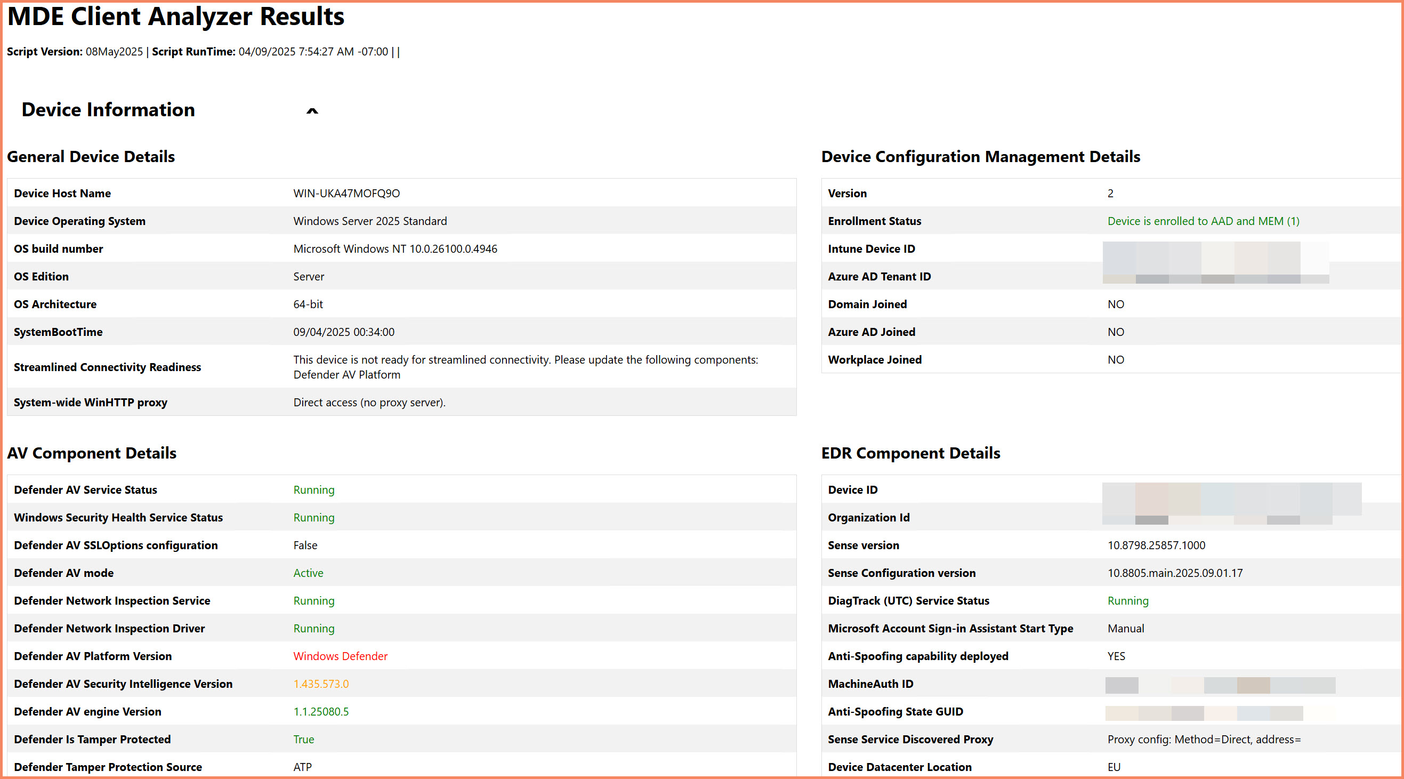Click Windows Server 2025 Standard value
1404x779 pixels.
click(x=370, y=221)
